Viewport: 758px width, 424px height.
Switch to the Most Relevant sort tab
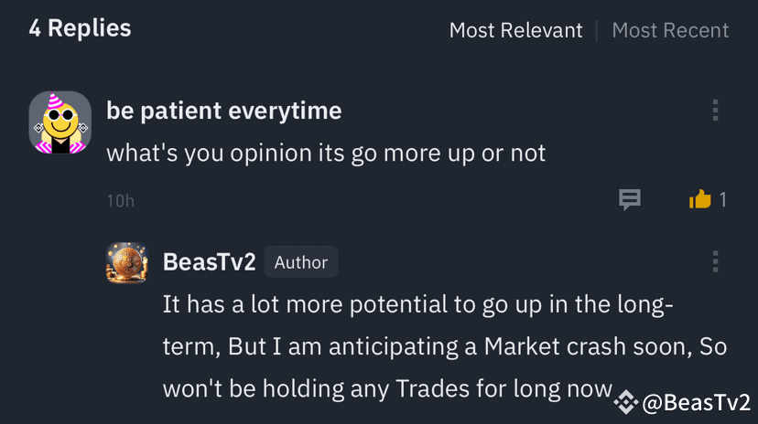click(x=515, y=30)
